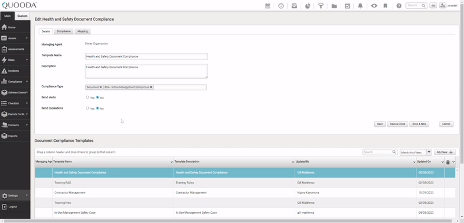Go to Home in the sidebar
The width and height of the screenshot is (464, 223).
click(x=15, y=27)
